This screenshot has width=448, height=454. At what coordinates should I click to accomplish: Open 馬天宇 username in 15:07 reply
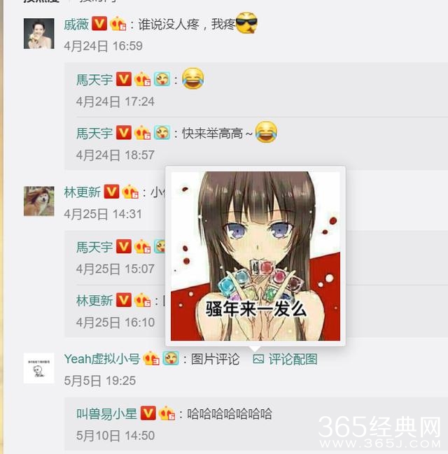coord(94,247)
